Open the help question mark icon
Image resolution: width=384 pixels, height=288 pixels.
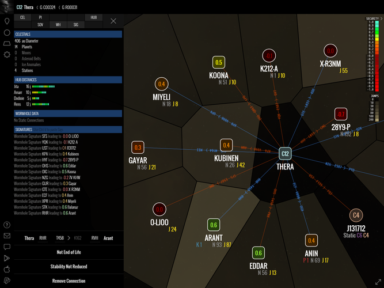(7, 225)
